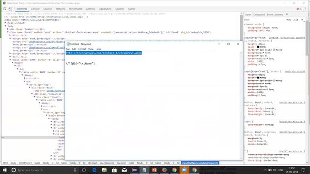The height and width of the screenshot is (174, 310).
Task: Select div.main in the breadcrumb bar
Action: [93, 163]
